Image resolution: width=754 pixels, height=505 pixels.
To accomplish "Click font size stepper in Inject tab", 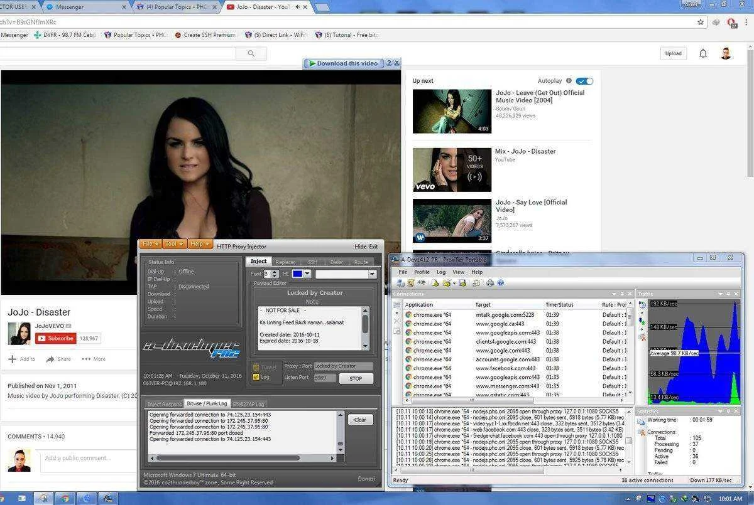I will 275,274.
